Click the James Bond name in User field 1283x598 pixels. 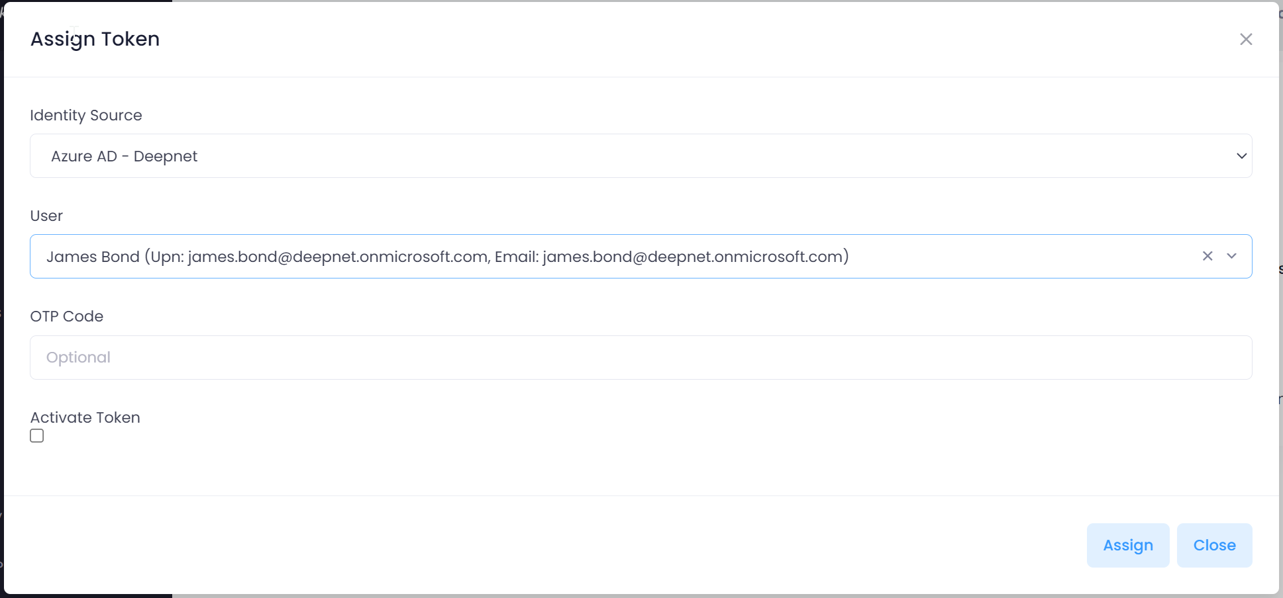(x=93, y=257)
